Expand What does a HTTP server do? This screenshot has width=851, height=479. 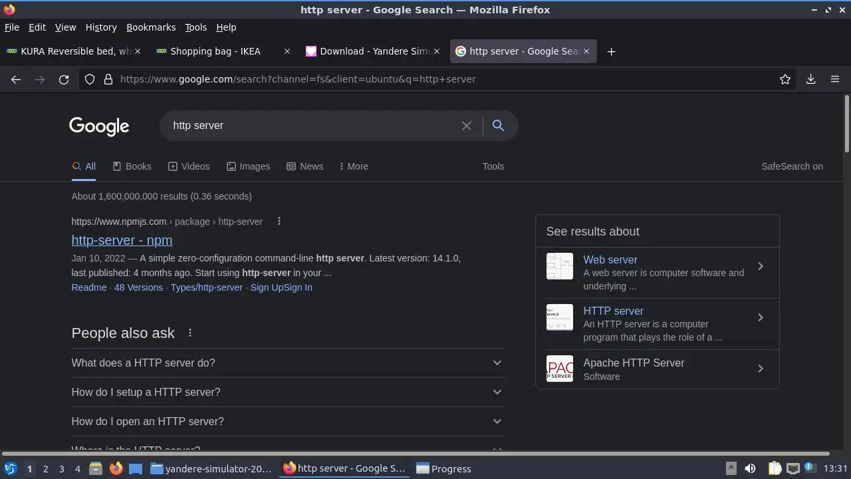point(288,363)
